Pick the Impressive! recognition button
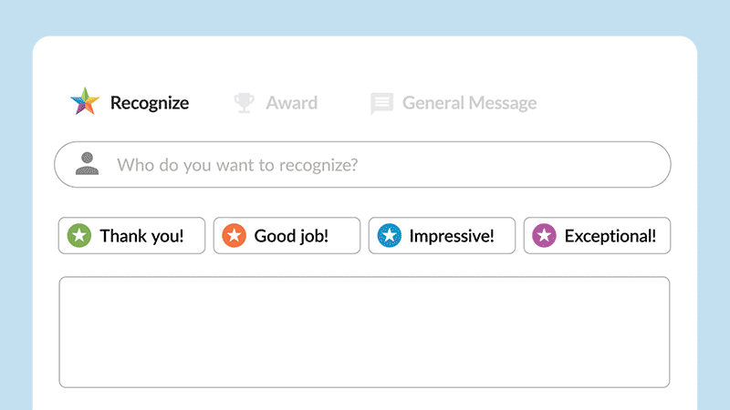Screen dimensions: 730x410 tap(442, 236)
